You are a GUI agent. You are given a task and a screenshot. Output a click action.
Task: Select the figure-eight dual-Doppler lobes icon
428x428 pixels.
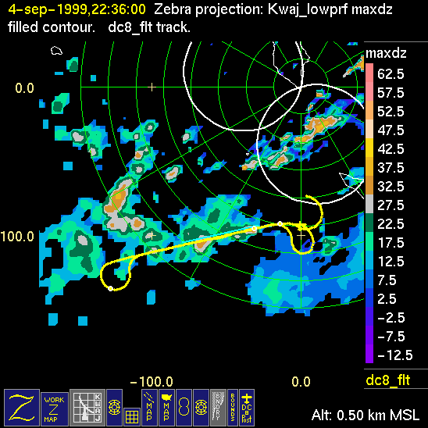pos(184,407)
